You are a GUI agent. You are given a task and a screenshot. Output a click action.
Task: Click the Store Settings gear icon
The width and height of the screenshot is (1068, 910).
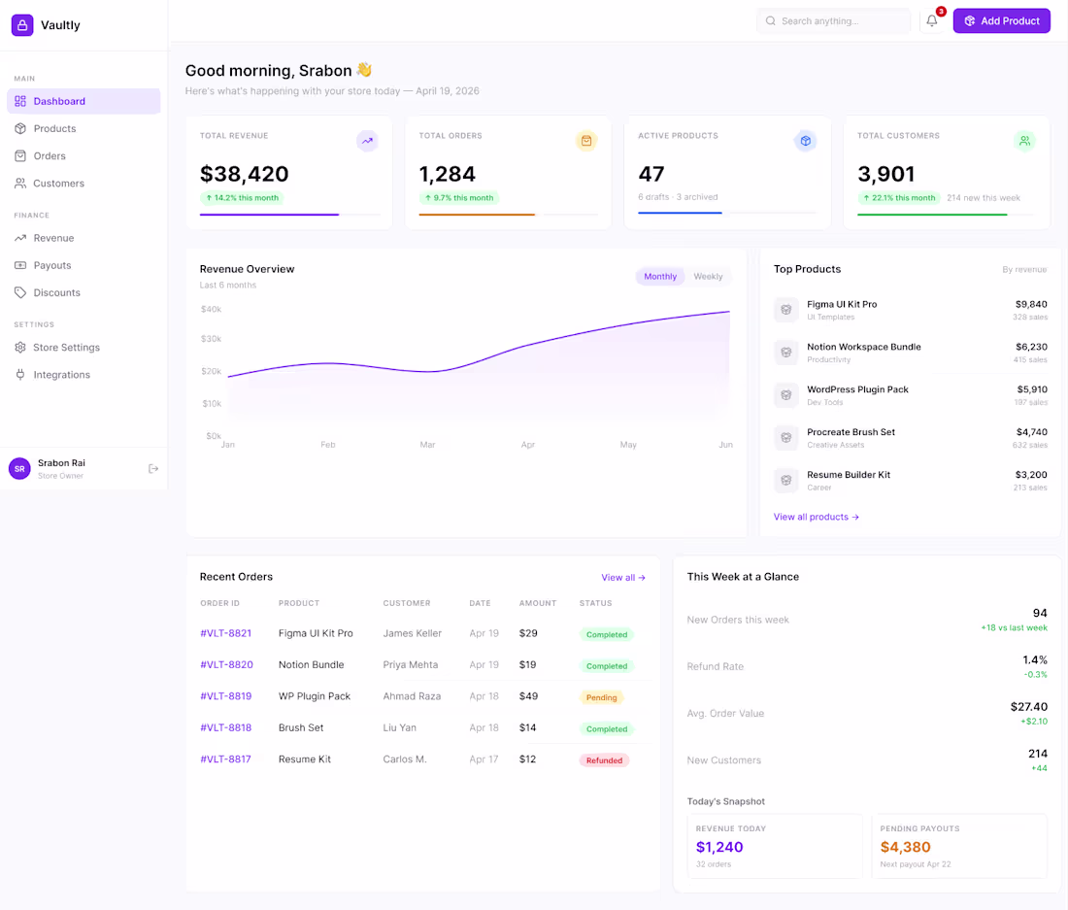tap(20, 348)
